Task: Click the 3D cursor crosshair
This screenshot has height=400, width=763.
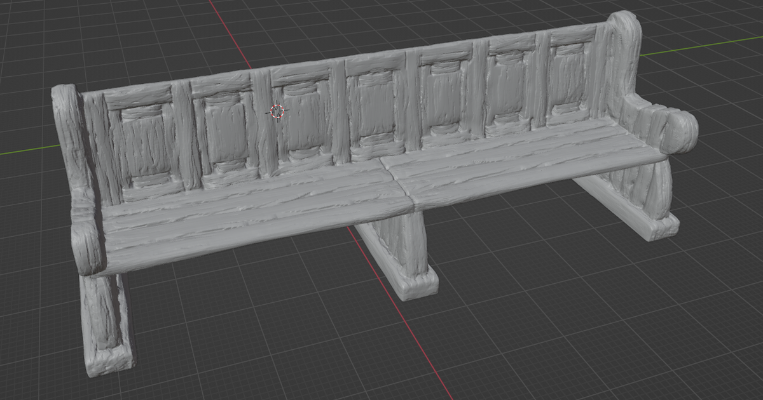Action: (x=278, y=112)
